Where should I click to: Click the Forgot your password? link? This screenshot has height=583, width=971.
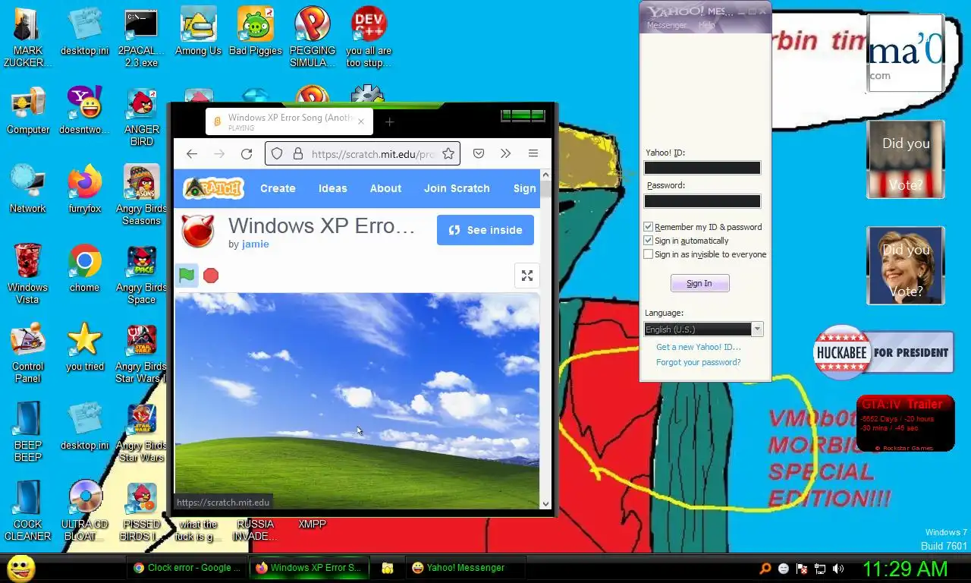699,362
